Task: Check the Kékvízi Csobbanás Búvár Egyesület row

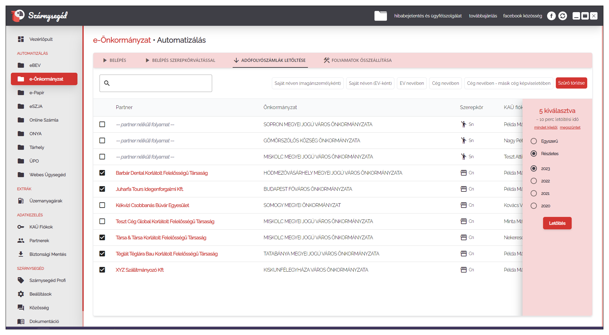Action: [x=102, y=205]
